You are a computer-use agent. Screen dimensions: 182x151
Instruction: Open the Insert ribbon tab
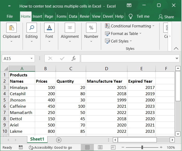tap(37, 16)
